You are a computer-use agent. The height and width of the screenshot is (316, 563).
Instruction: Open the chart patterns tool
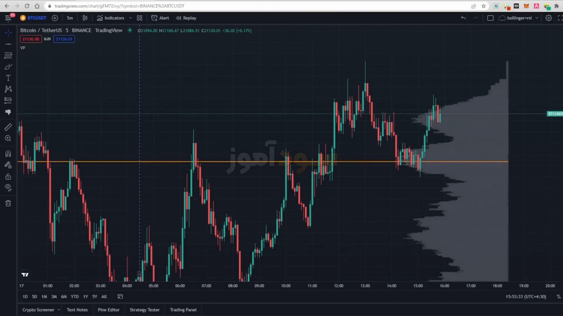pyautogui.click(x=8, y=89)
